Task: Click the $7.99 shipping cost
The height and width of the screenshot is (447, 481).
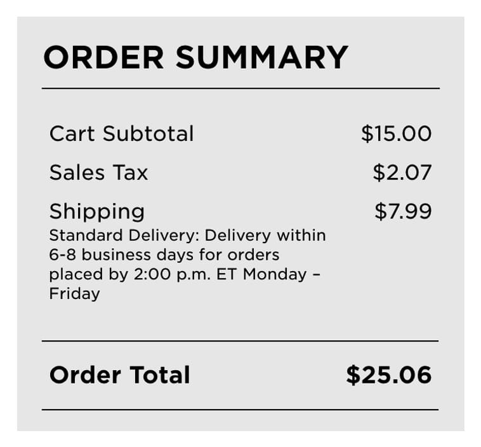Action: point(403,211)
